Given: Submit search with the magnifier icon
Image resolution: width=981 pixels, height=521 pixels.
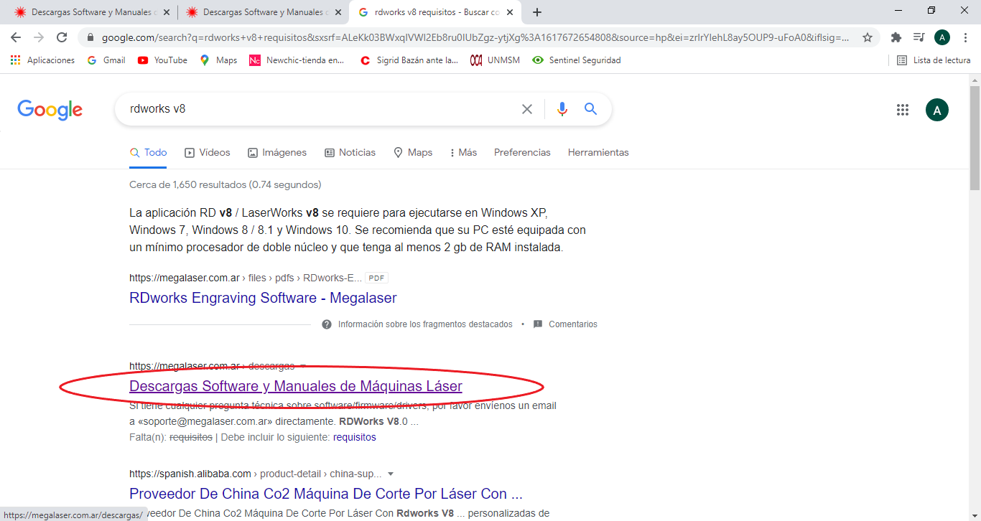Looking at the screenshot, I should [x=590, y=109].
